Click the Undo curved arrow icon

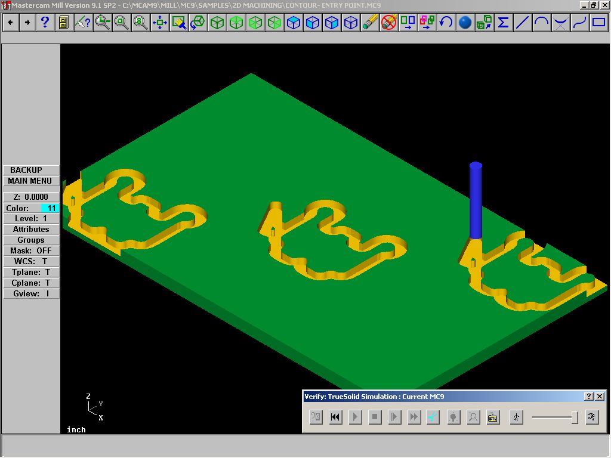click(x=446, y=23)
